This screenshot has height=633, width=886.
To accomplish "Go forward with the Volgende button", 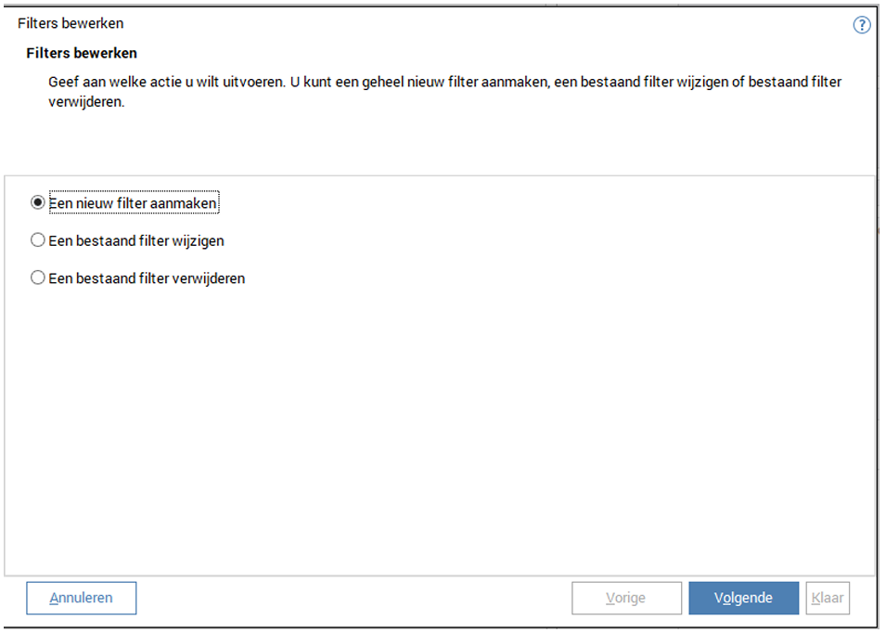I will tap(743, 598).
